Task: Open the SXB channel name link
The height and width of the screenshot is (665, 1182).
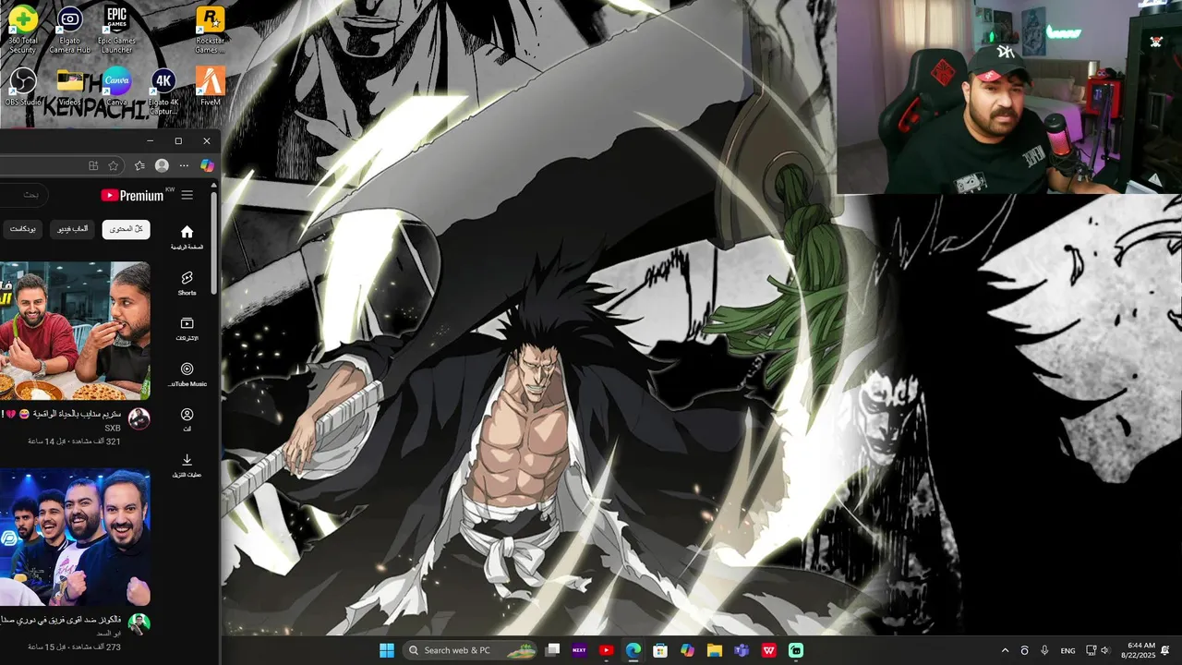Action: click(x=112, y=429)
